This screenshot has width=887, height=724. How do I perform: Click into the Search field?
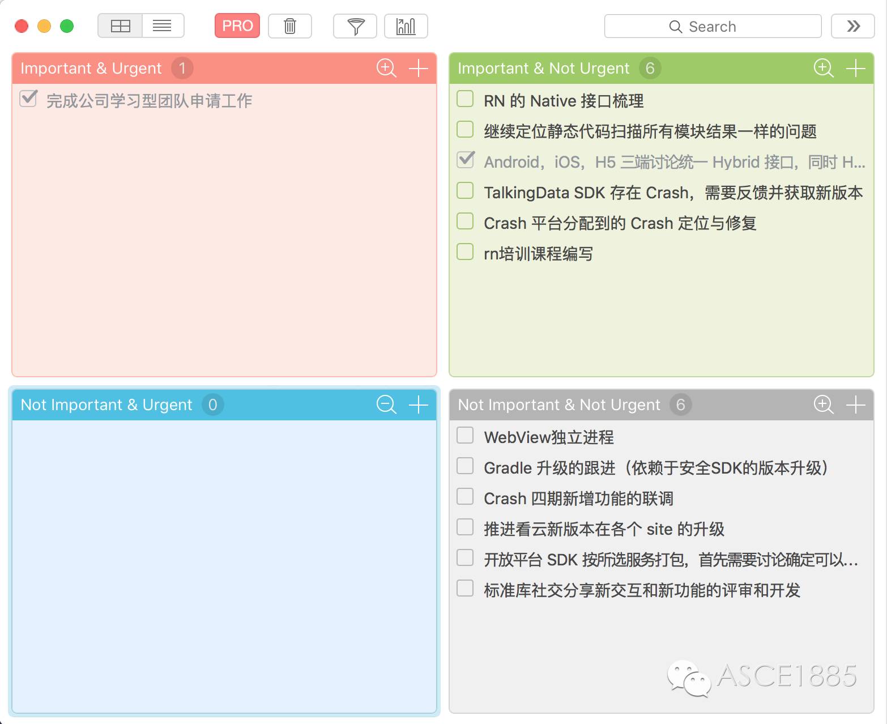tap(713, 26)
